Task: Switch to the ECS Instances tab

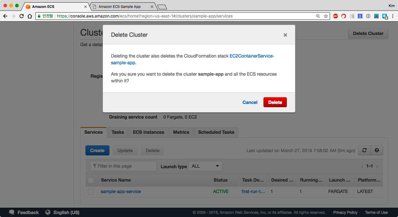Action: click(x=148, y=132)
